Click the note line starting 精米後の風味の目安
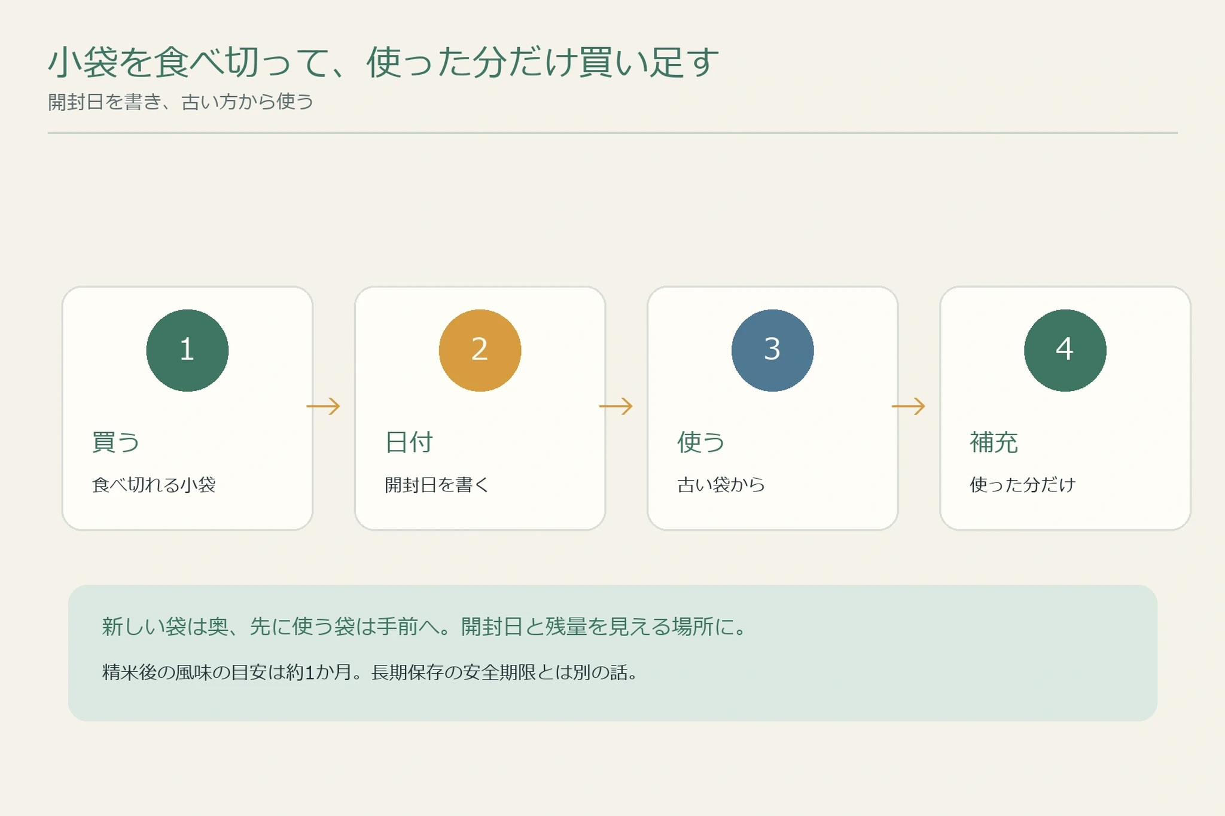Screen dimensions: 1225x816 pos(371,673)
